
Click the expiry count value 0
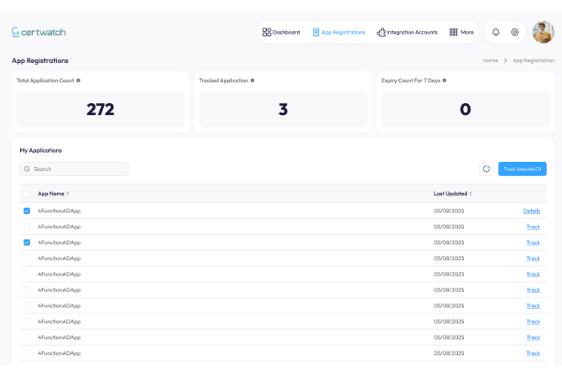[466, 109]
